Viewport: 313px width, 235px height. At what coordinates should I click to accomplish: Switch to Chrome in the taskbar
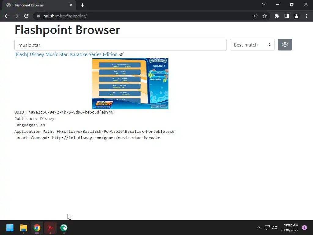click(37, 228)
